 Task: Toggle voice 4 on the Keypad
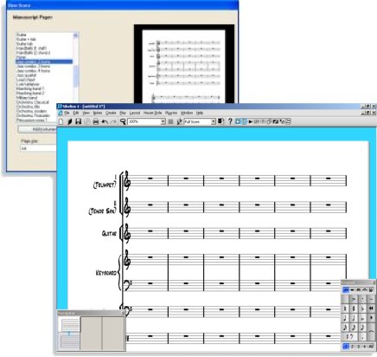pos(364,347)
